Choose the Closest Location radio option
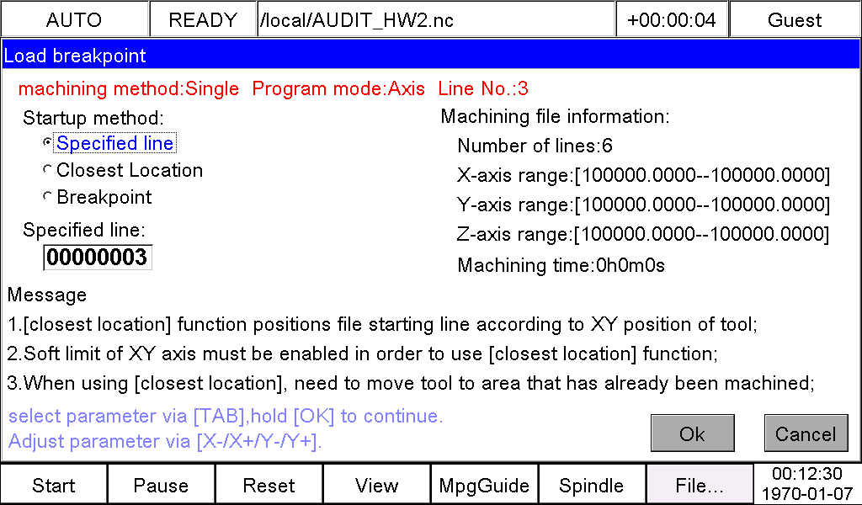The width and height of the screenshot is (862, 505). [123, 170]
